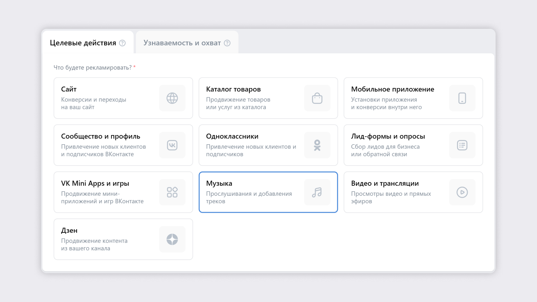Pick the Лид-формы и опросы heading

388,136
